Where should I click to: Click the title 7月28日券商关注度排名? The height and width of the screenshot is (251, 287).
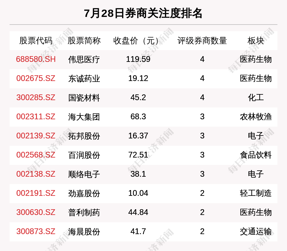(x=143, y=13)
